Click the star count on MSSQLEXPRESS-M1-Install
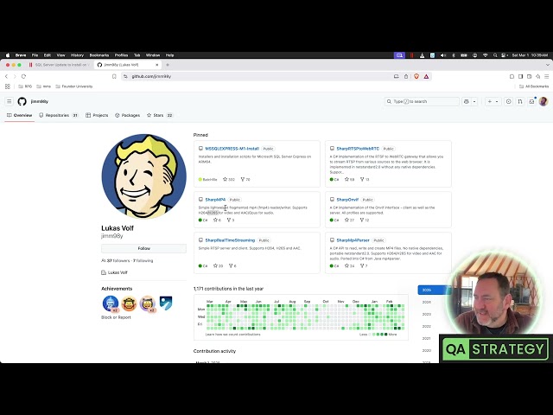553x415 pixels. (x=229, y=179)
